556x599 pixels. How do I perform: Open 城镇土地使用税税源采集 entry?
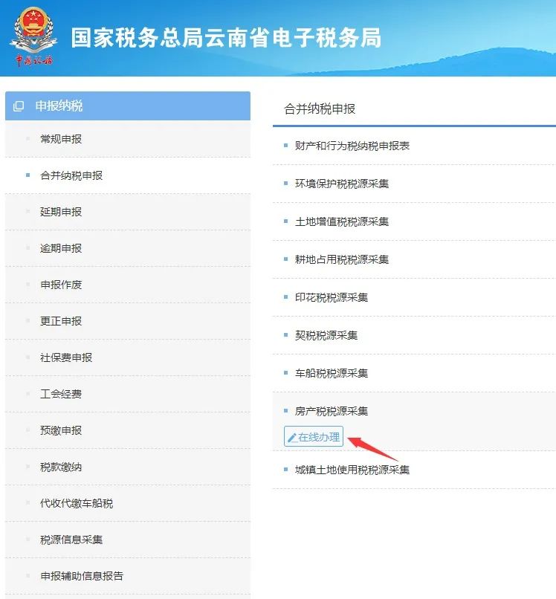click(x=352, y=470)
